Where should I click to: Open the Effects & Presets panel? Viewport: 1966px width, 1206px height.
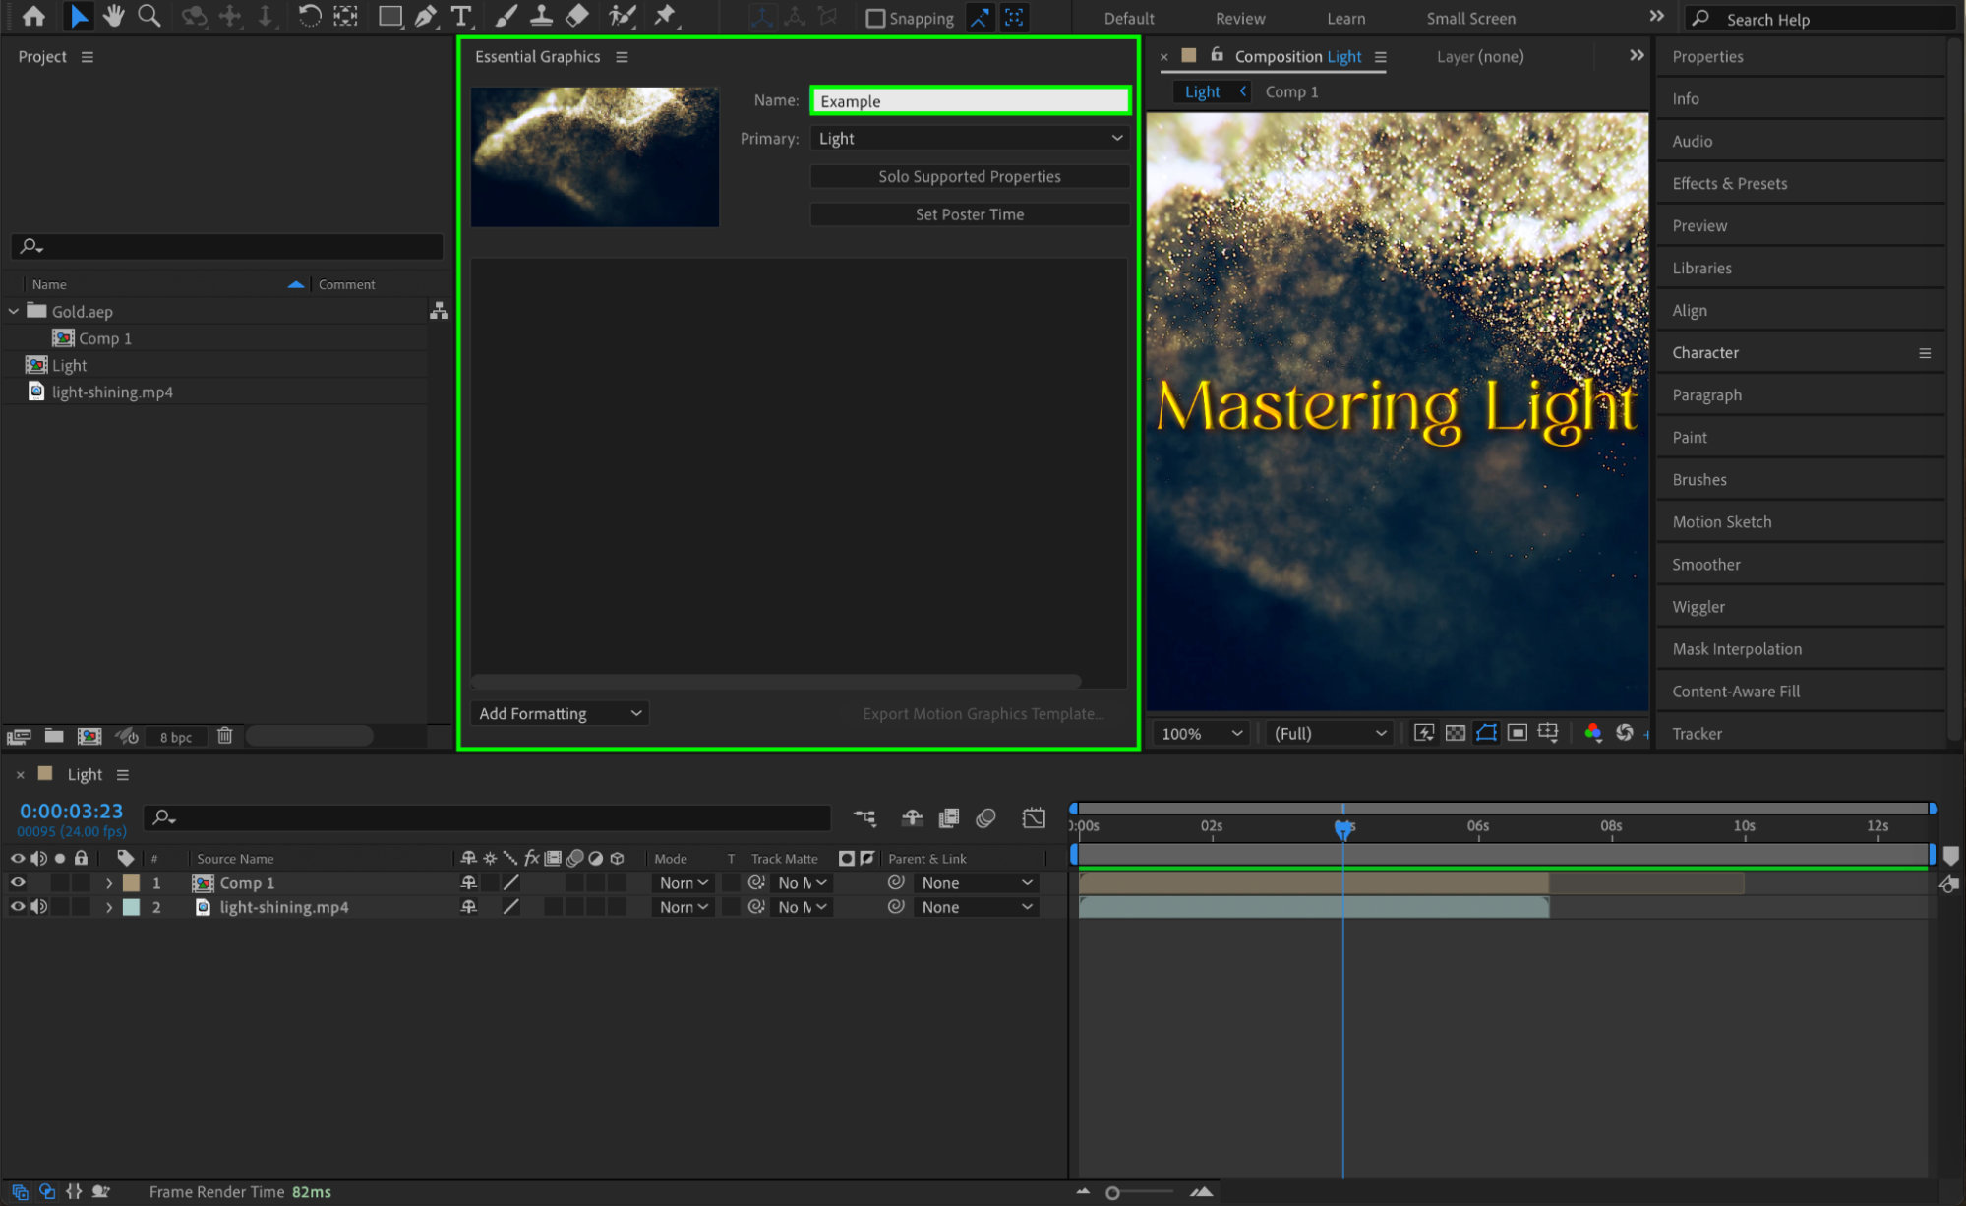(x=1729, y=183)
